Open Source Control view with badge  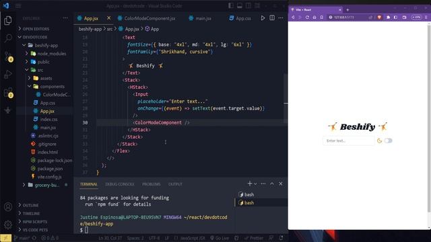click(8, 56)
